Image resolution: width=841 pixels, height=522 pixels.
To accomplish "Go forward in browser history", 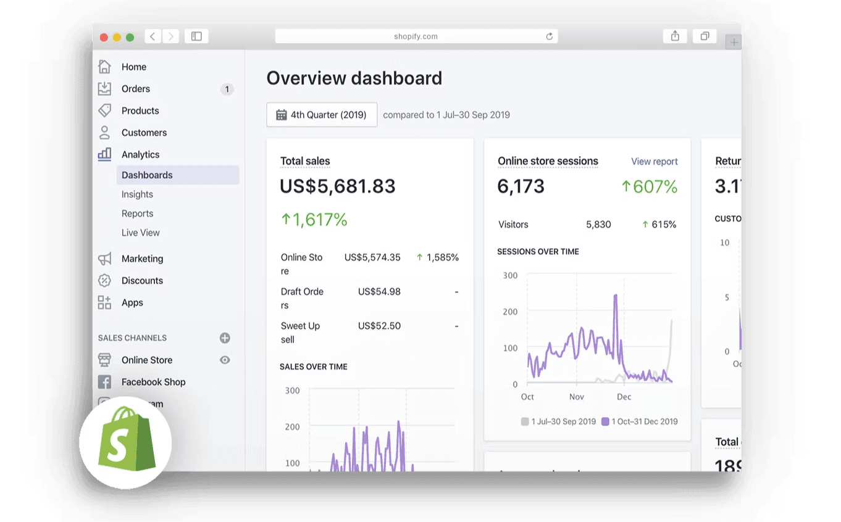I will [171, 36].
